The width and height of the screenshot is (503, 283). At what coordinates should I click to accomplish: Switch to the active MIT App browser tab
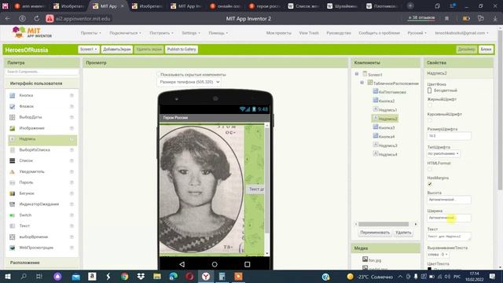108,6
